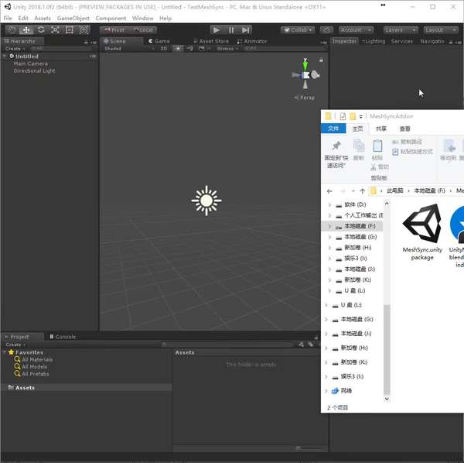
Task: Switch to the Animator tab
Action: [252, 41]
